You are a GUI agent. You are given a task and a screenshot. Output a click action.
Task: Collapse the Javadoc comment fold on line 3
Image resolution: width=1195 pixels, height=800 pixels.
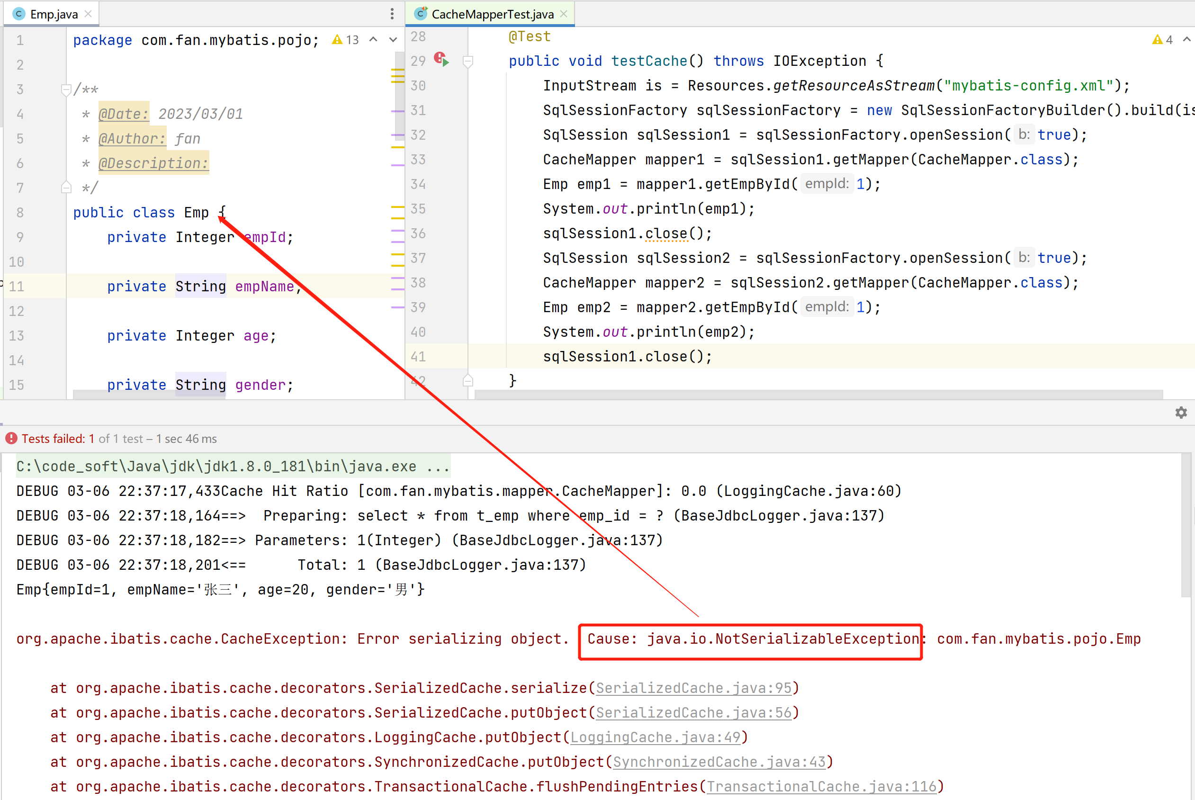(x=66, y=90)
